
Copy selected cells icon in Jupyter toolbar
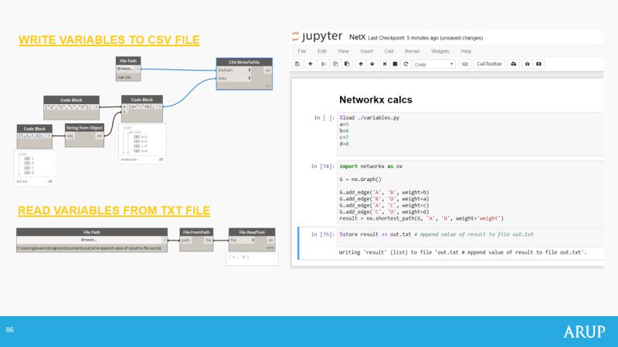pos(335,64)
